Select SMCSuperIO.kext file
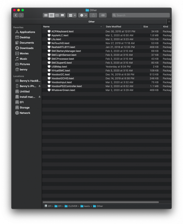This screenshot has width=183, height=224. click(x=107, y=63)
